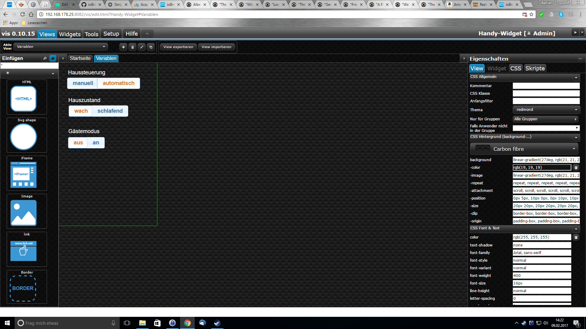Turn Gästemodus to an
The image size is (586, 329).
coord(96,143)
